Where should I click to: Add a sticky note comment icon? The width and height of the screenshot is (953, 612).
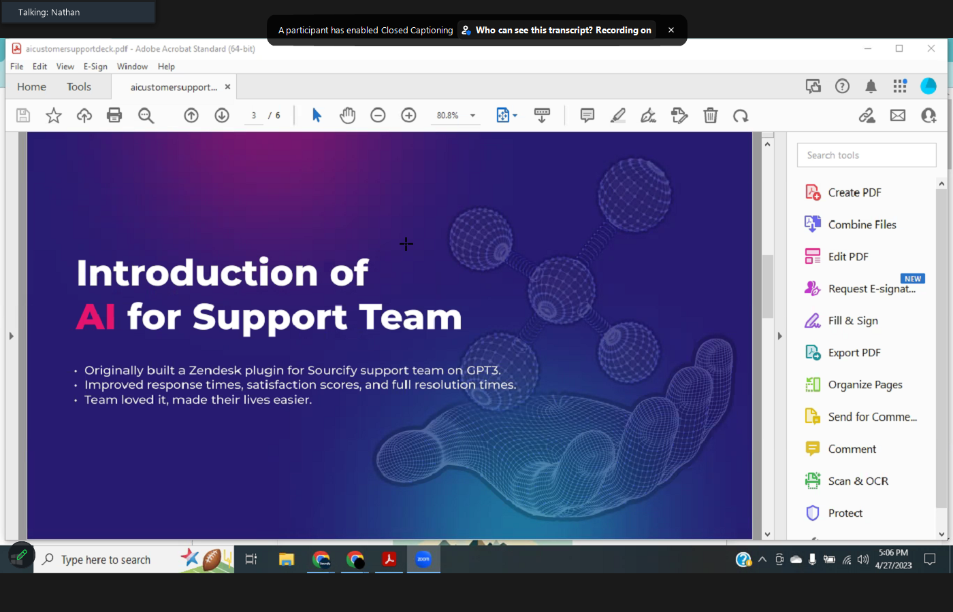[587, 116]
